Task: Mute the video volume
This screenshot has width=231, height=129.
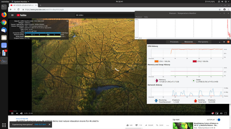Action: (x=22, y=113)
